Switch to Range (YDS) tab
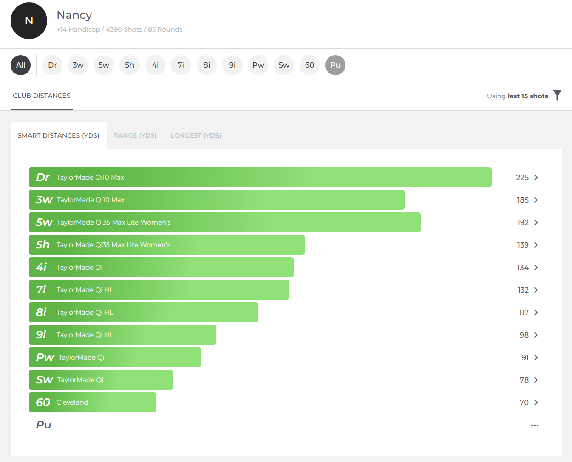Viewport: 572px width, 462px height. (135, 135)
